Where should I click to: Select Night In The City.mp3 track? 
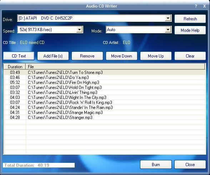tap(105, 97)
